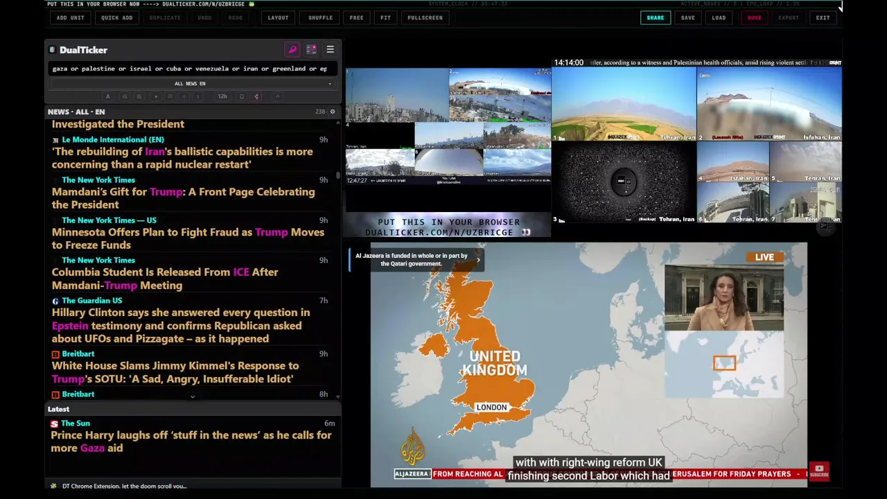Screen dimensions: 887x499
Task: Click the bookmark icon in ticker toolbar
Action: (x=242, y=96)
